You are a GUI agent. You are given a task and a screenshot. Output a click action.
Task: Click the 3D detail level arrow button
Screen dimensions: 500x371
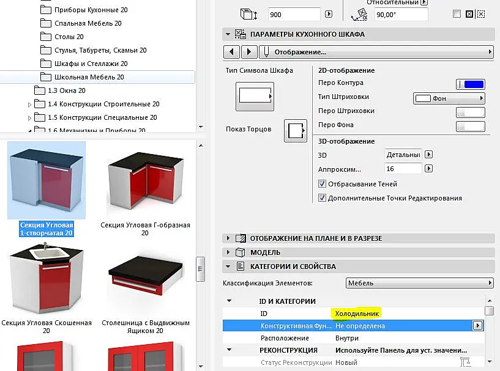pyautogui.click(x=429, y=155)
